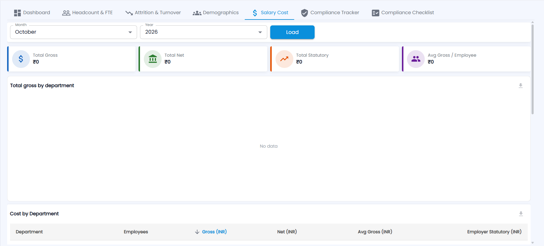This screenshot has width=544, height=246.
Task: Go to the Demographics tab
Action: 215,13
